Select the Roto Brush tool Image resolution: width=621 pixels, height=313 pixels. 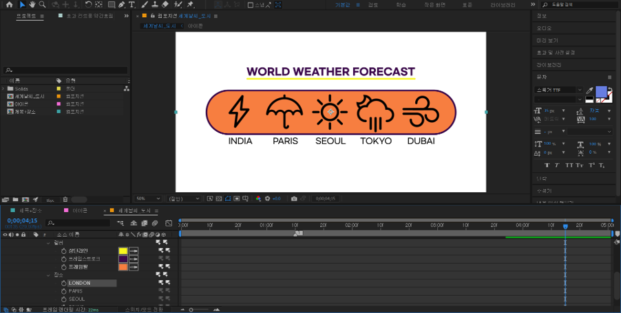pos(178,5)
